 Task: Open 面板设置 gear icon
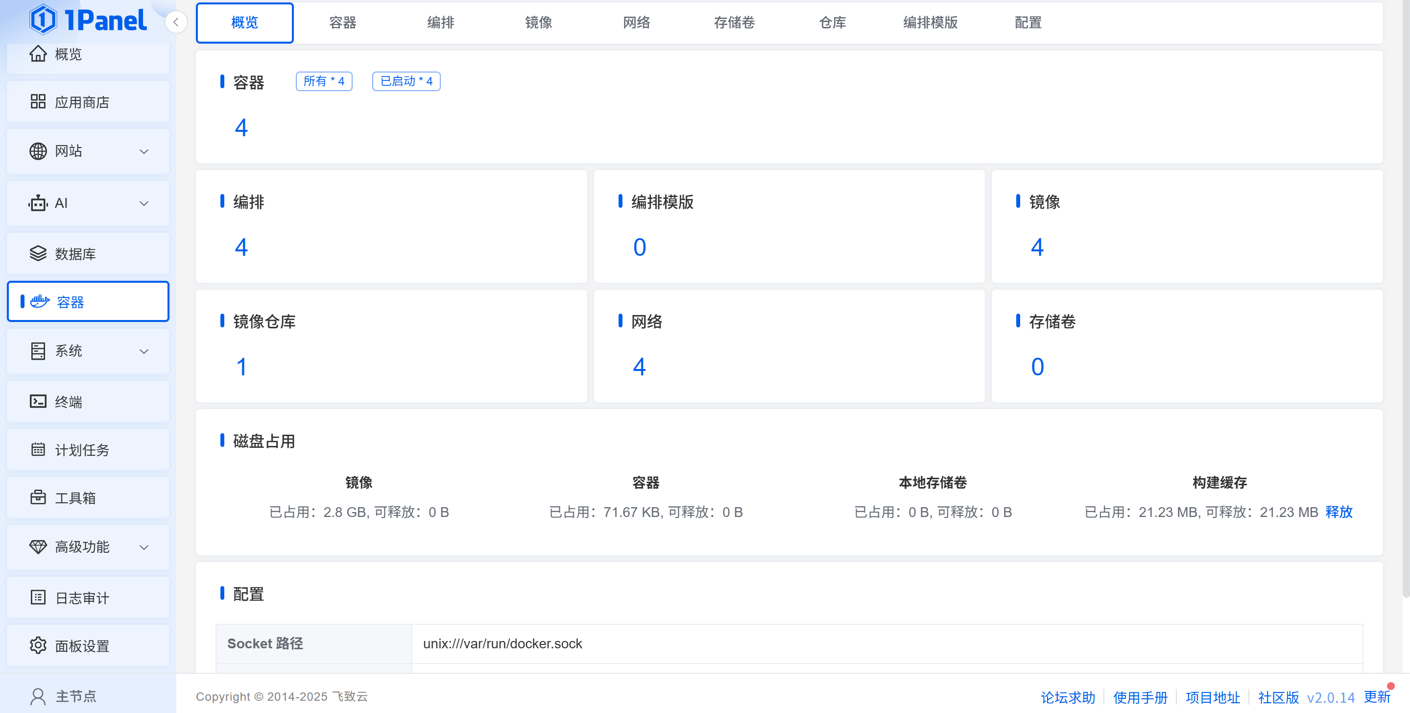point(38,646)
